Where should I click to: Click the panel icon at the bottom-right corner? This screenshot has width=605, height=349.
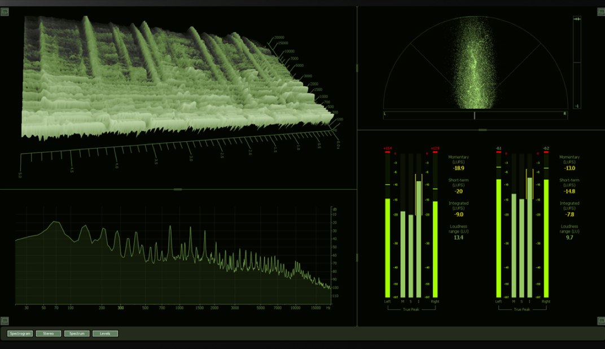click(x=601, y=320)
